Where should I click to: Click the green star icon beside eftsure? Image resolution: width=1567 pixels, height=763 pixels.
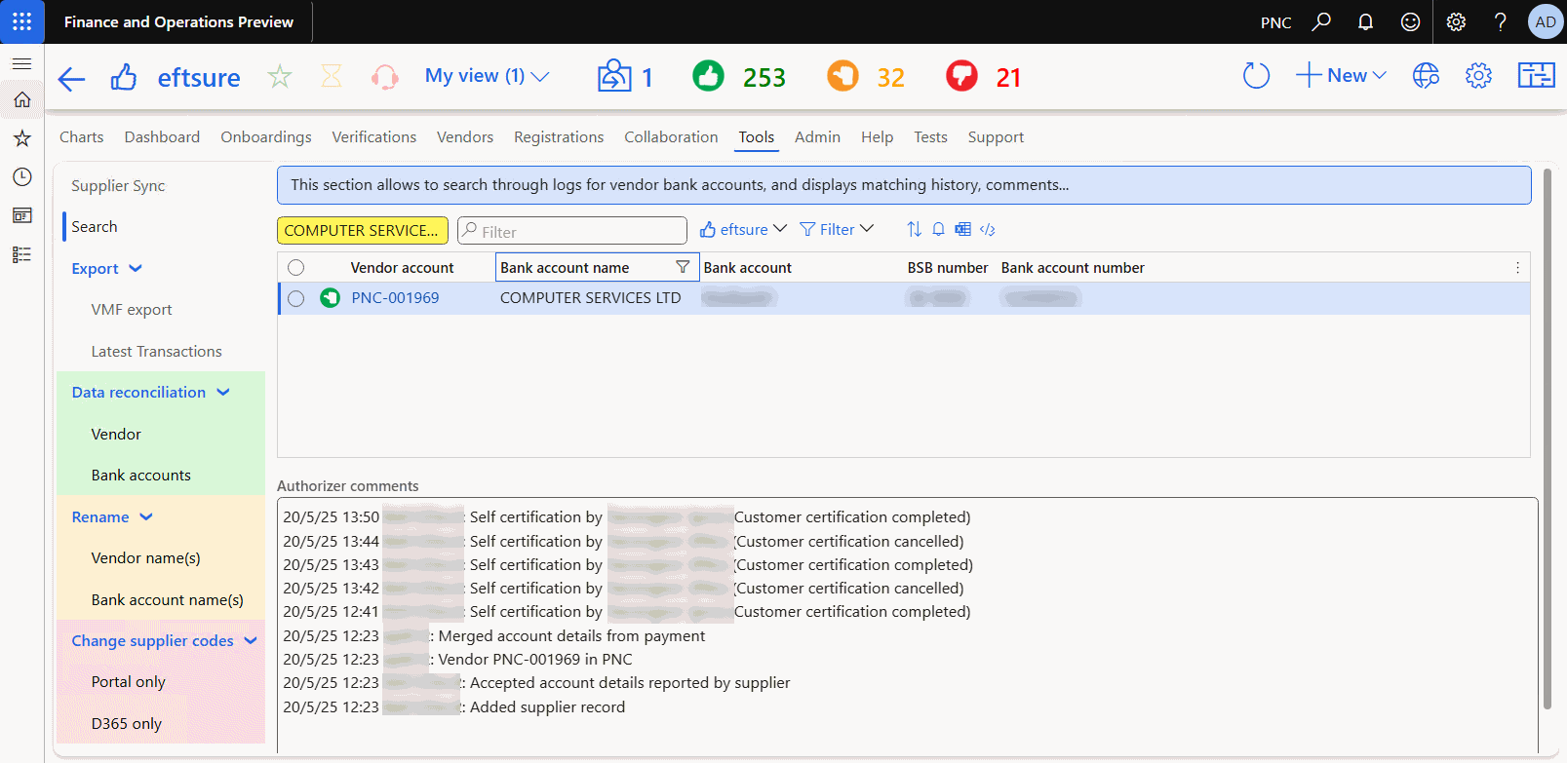point(280,76)
